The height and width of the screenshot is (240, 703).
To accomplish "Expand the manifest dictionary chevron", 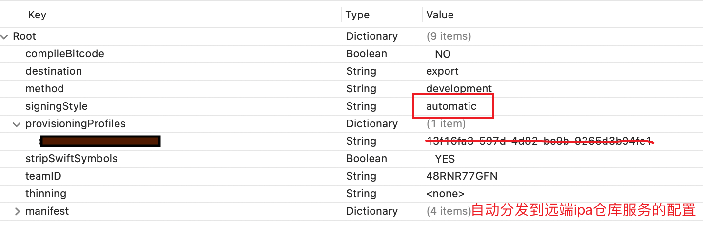I will [18, 211].
